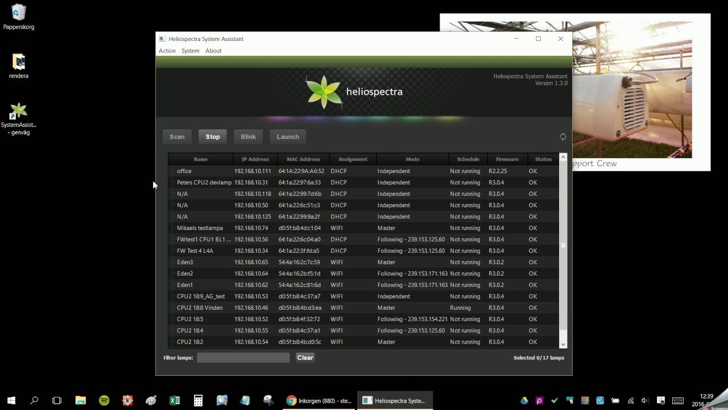
Task: Click the green checkmark tray icon
Action: (555, 400)
